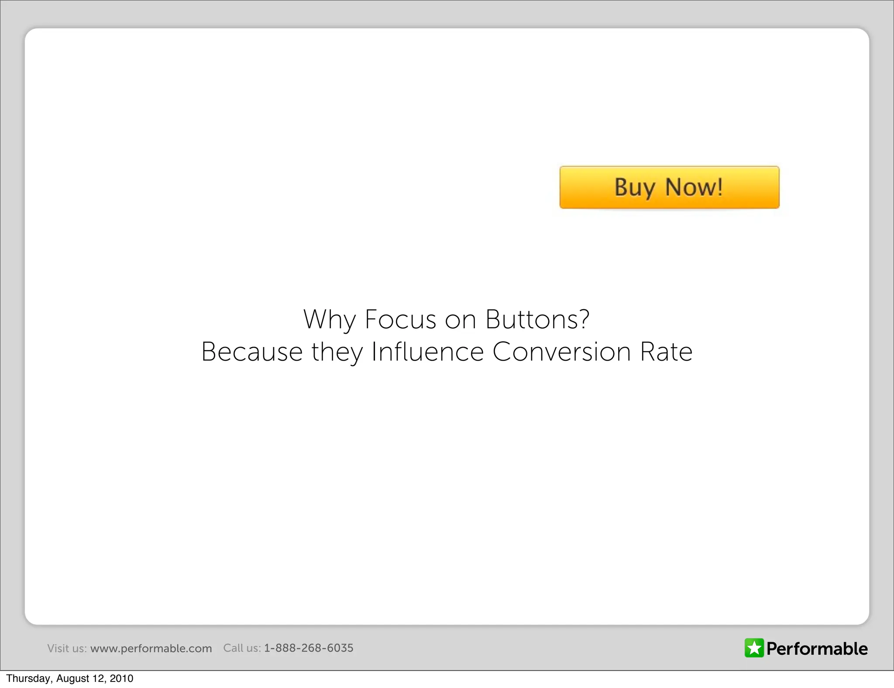The width and height of the screenshot is (894, 688).
Task: Click the word 'Now!' on the yellow button
Action: coord(694,187)
